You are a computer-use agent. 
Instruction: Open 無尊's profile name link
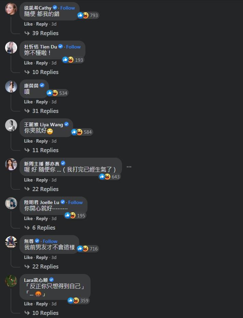point(29,241)
